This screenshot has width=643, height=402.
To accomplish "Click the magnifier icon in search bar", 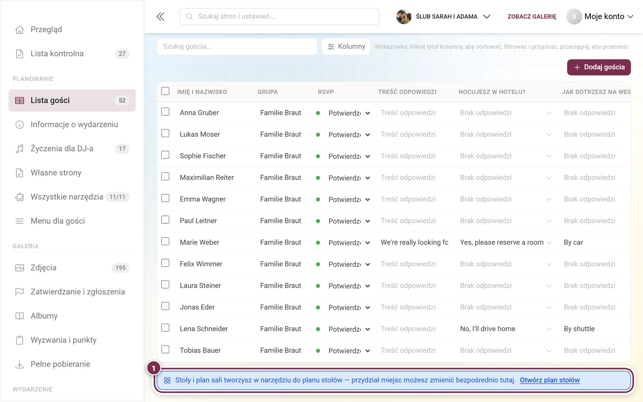I will [x=189, y=17].
